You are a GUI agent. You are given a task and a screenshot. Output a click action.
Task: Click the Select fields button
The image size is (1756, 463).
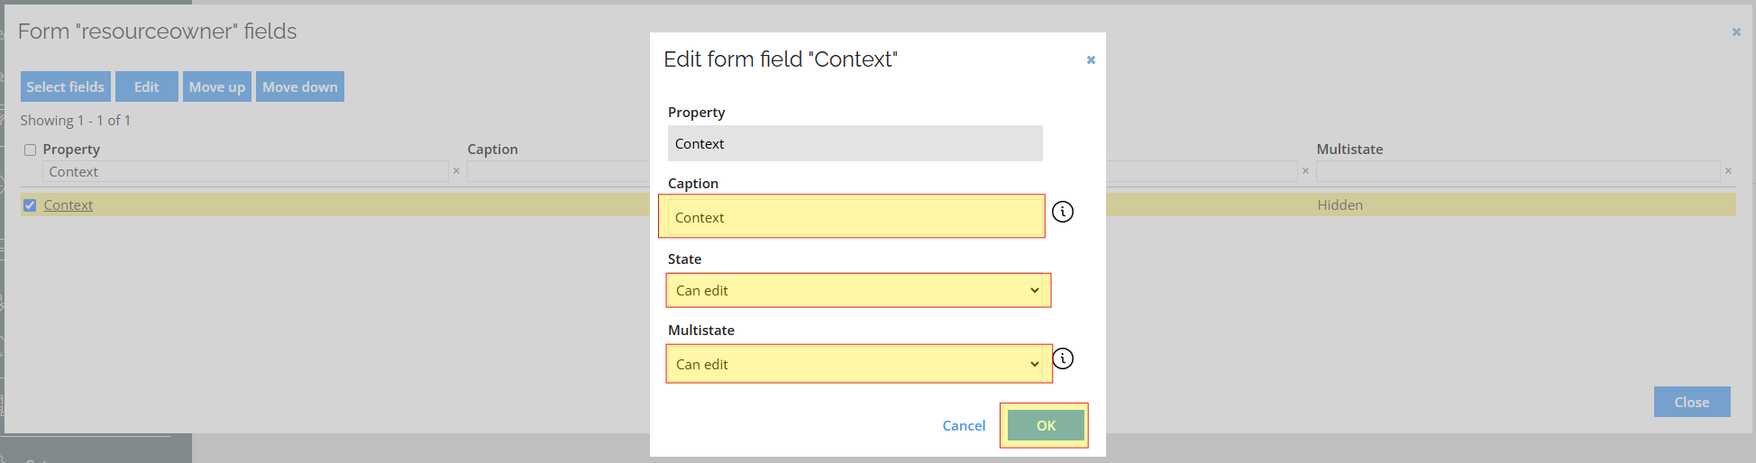tap(66, 86)
